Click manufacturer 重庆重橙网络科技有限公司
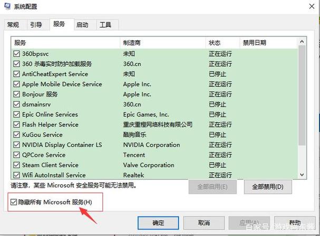This screenshot has height=236, width=320. [158, 124]
